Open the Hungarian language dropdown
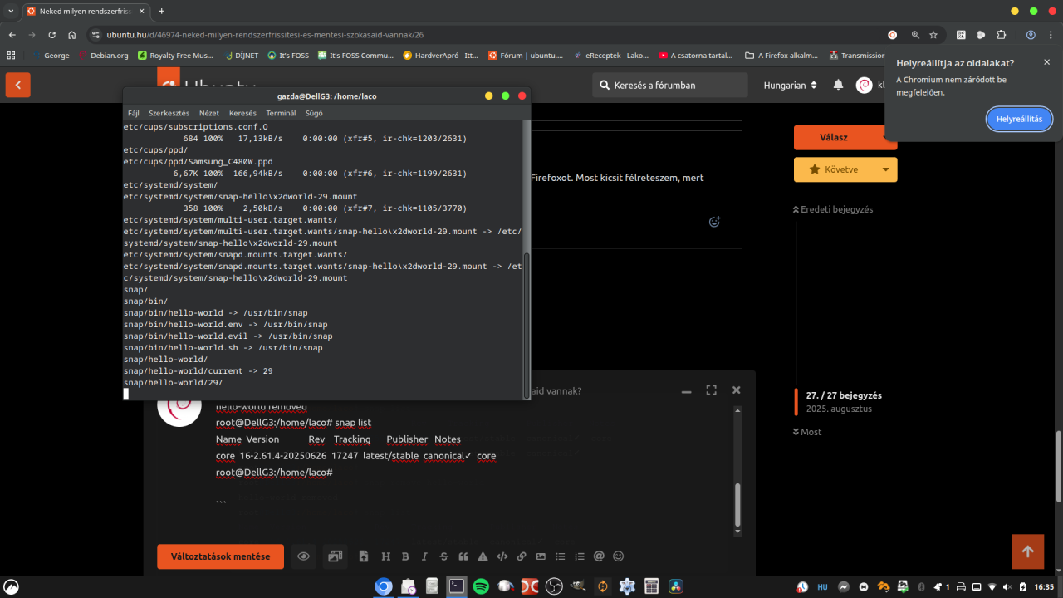Image resolution: width=1063 pixels, height=598 pixels. (x=790, y=85)
